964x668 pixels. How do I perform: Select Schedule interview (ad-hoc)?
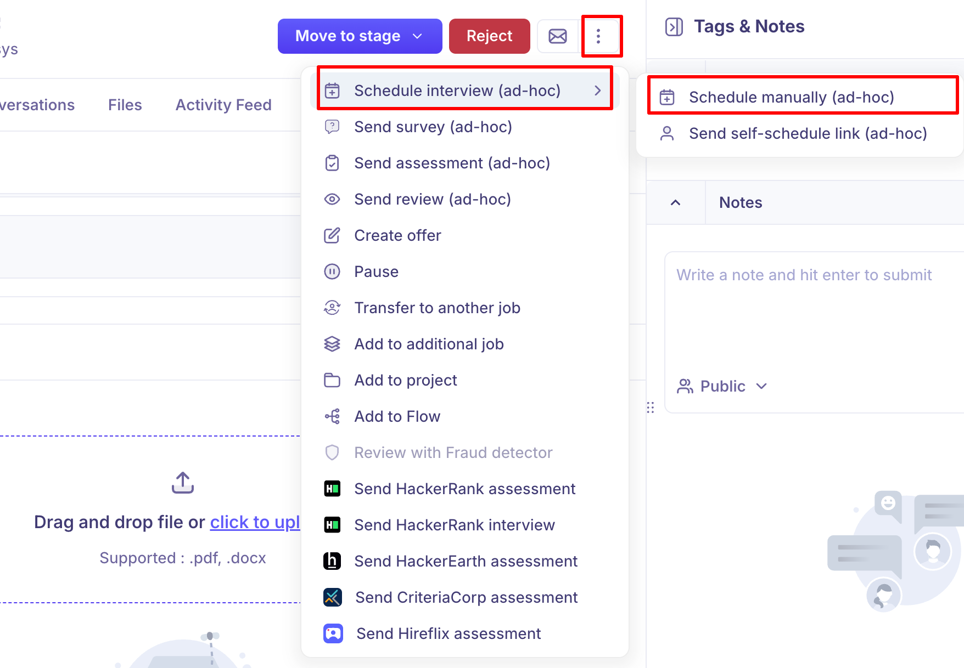tap(465, 90)
